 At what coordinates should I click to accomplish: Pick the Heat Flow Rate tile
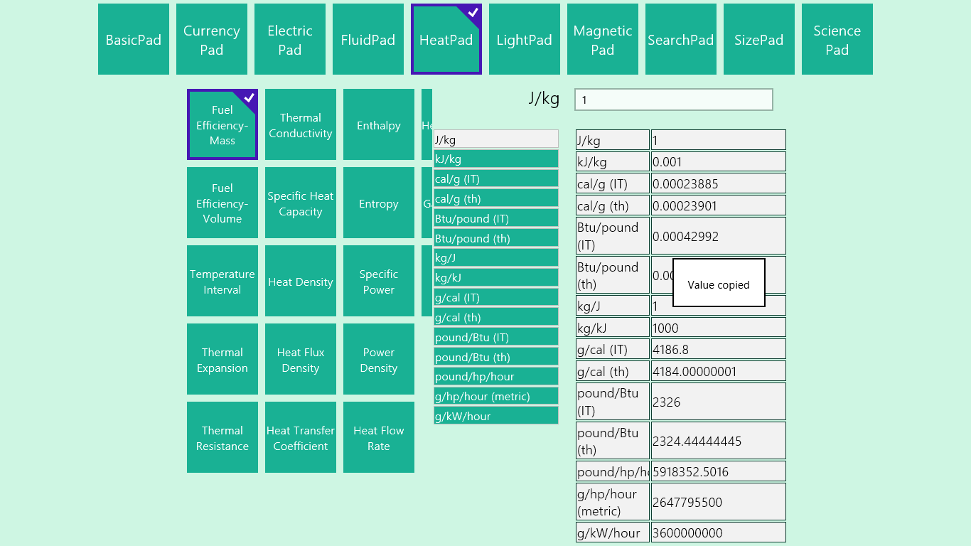pos(379,437)
